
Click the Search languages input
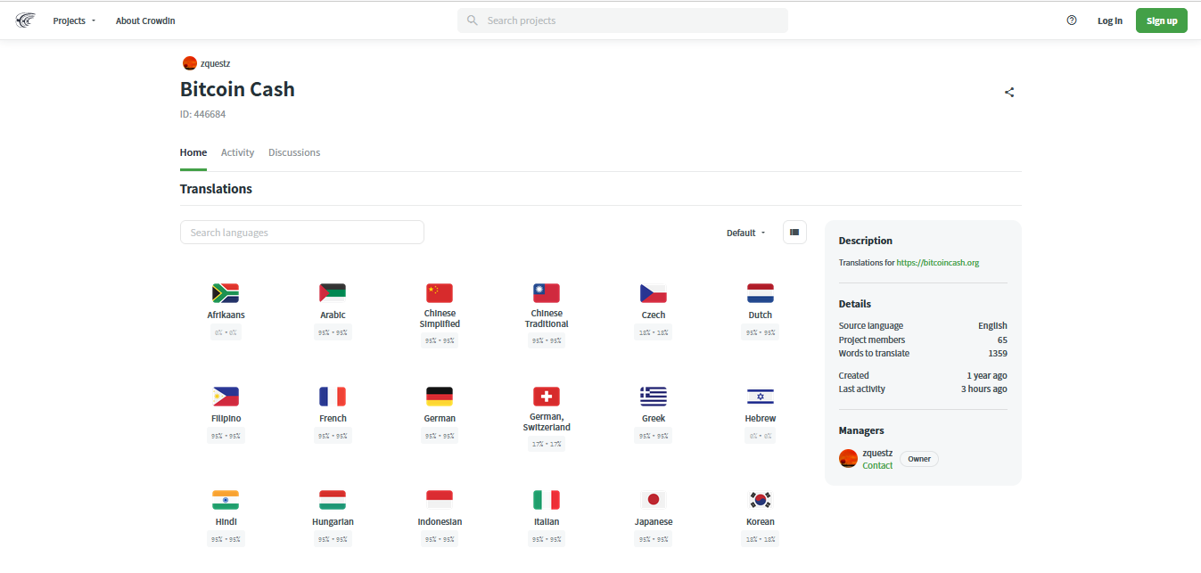pos(302,233)
